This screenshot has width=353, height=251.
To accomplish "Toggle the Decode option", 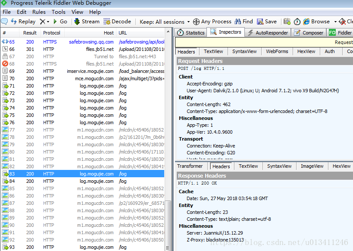I will point(117,22).
